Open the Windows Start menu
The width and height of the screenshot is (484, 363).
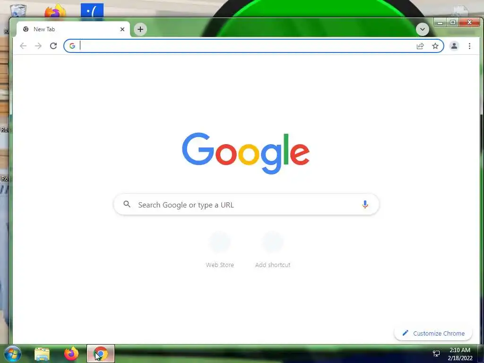pyautogui.click(x=13, y=354)
